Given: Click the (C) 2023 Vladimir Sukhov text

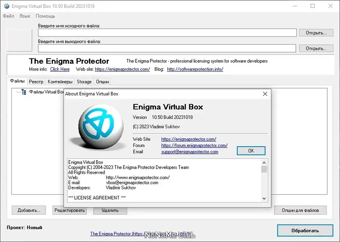Looking at the screenshot, I should (156, 127).
